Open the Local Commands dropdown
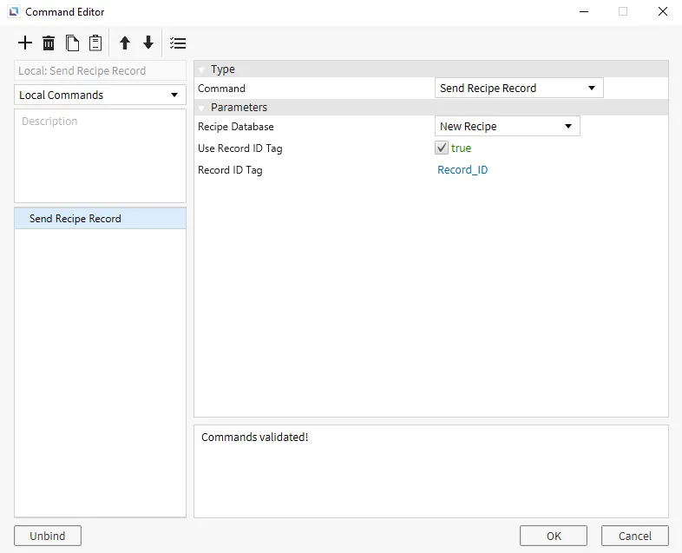This screenshot has width=682, height=553. click(x=100, y=95)
